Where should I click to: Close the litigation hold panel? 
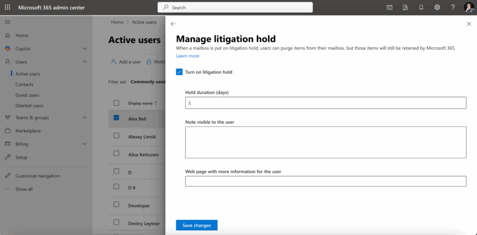tap(469, 24)
